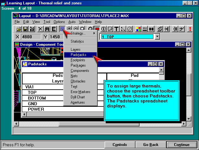The width and height of the screenshot is (199, 150).
Task: Select the 1 TOP layer combo box
Action: (x=127, y=37)
